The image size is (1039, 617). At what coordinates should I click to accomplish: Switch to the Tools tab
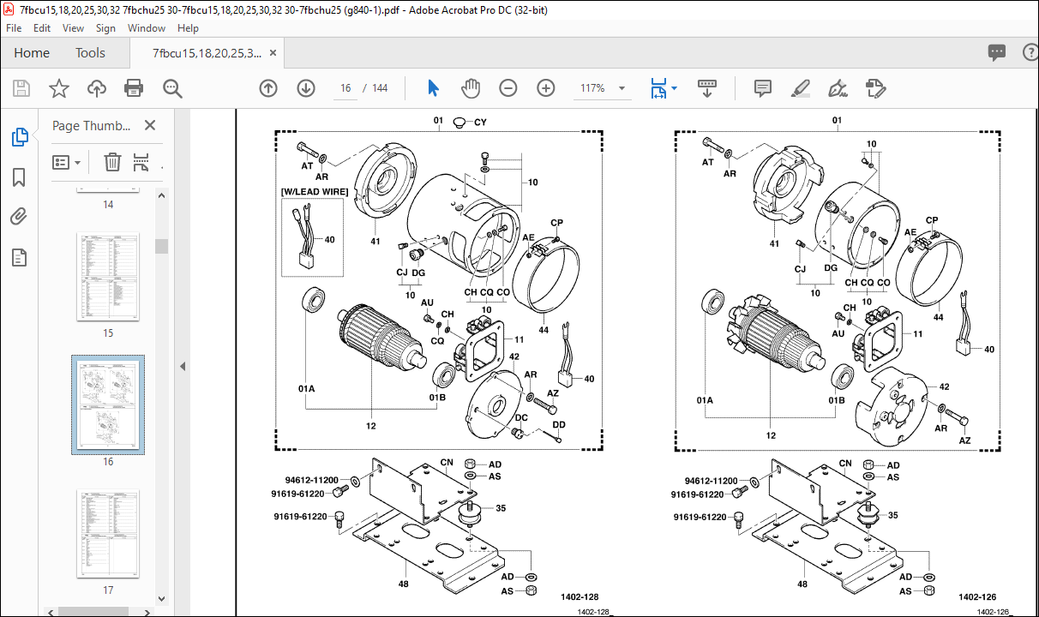(90, 53)
